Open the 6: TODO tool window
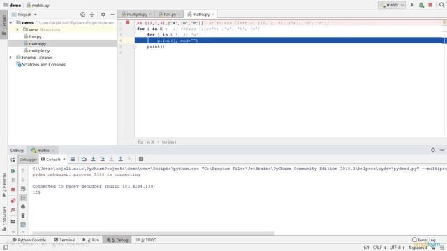The height and width of the screenshot is (251, 447). click(146, 240)
